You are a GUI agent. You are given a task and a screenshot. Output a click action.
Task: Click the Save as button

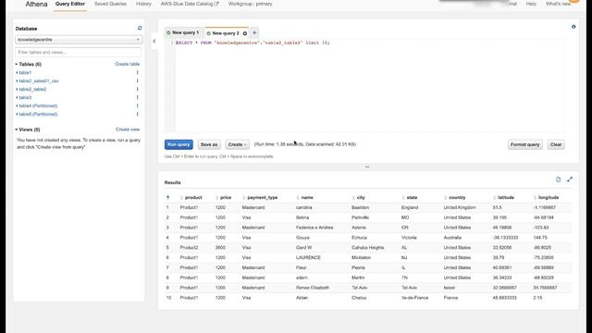click(x=209, y=144)
